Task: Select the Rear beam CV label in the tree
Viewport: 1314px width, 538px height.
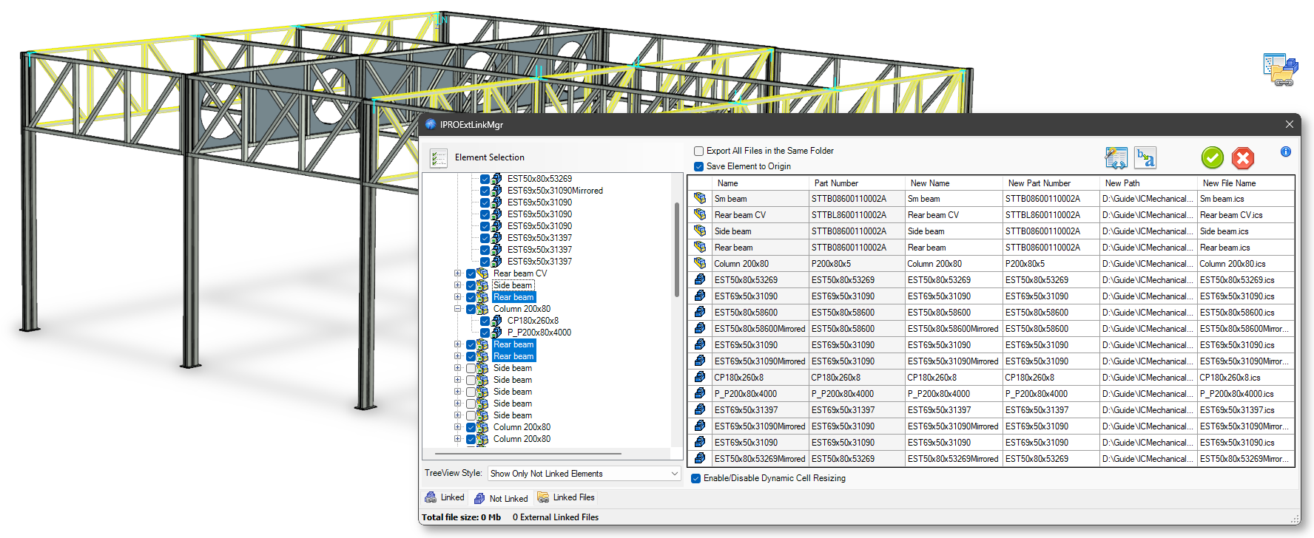Action: (x=520, y=273)
